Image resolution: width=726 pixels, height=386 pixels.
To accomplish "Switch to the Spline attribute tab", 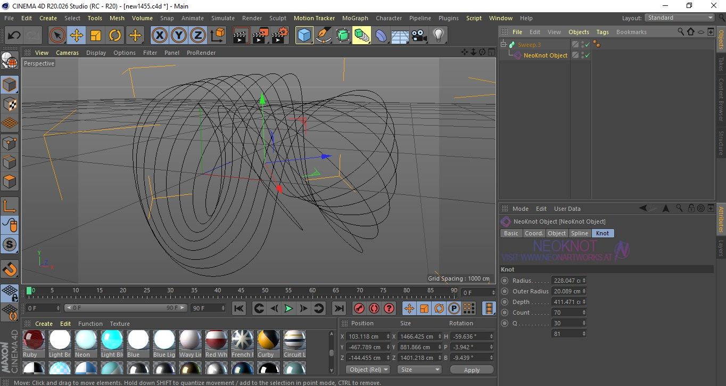I will [x=579, y=233].
